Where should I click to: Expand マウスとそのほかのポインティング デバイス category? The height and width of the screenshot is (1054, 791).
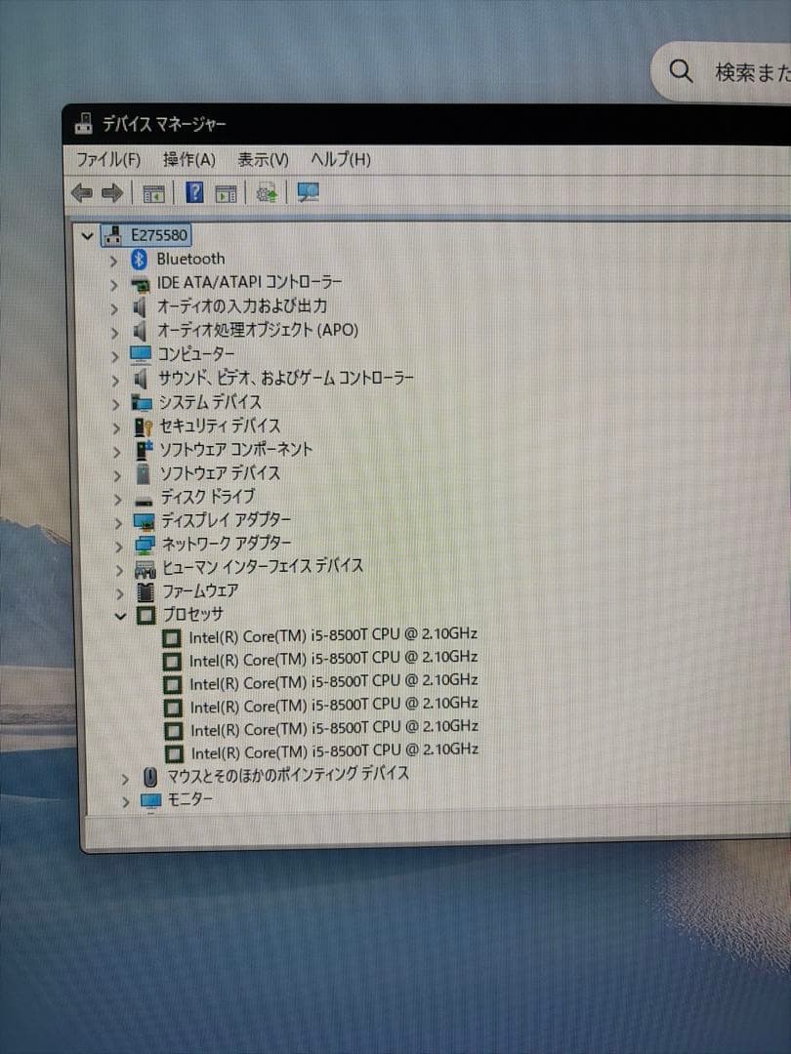[x=124, y=779]
